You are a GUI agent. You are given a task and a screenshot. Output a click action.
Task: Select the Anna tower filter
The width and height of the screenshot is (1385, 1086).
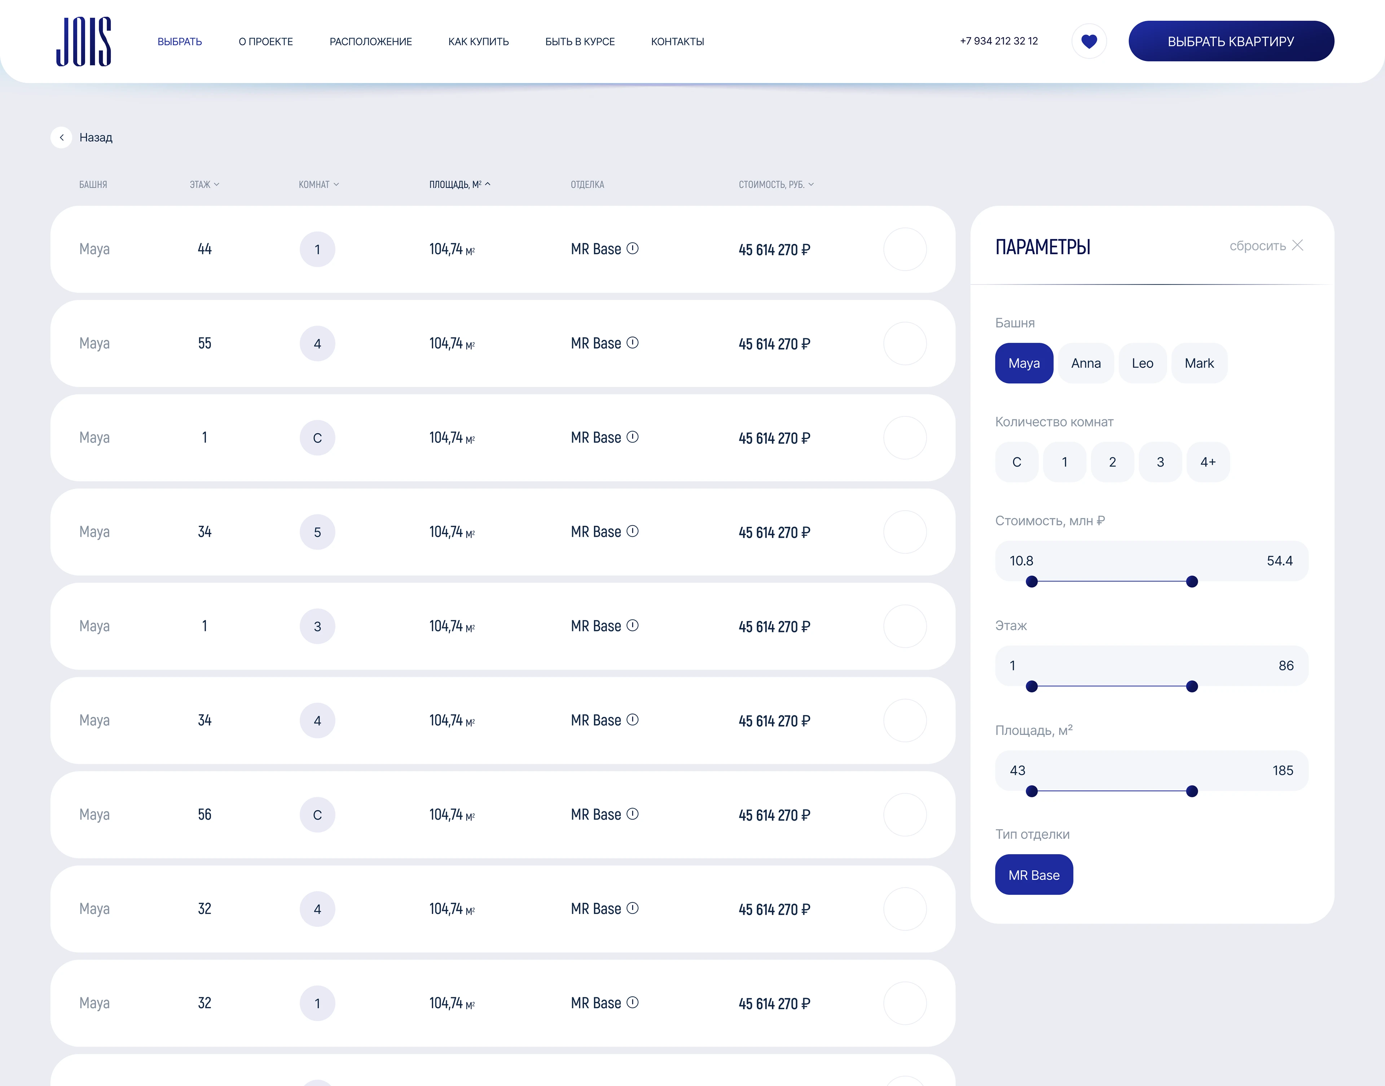click(1086, 363)
